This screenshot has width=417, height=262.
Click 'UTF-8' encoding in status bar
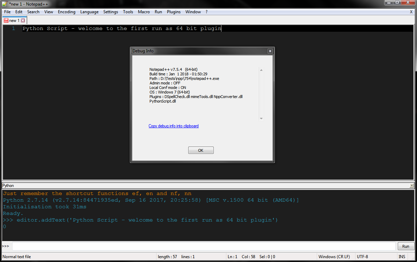click(x=363, y=257)
